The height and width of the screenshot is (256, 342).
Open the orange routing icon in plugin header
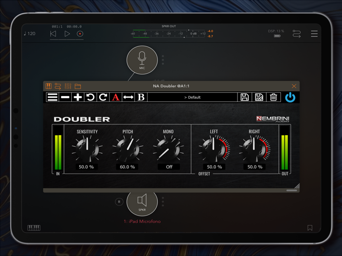(x=58, y=86)
